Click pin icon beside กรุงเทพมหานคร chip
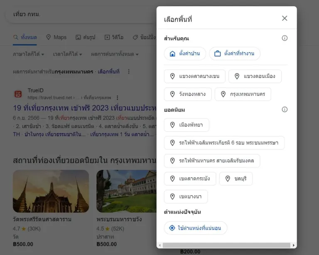Viewport: 319px width, 255px height. [x=223, y=94]
